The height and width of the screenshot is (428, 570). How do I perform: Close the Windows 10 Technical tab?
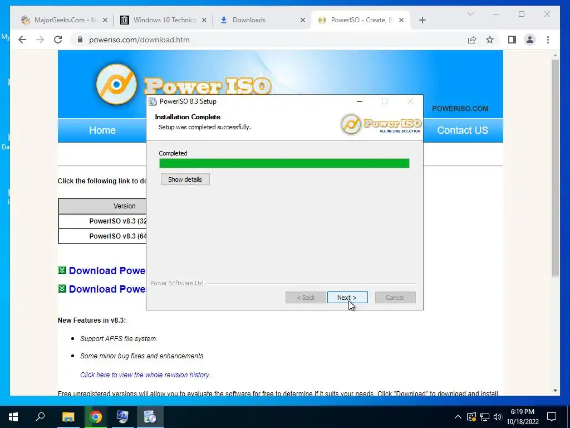pyautogui.click(x=204, y=20)
